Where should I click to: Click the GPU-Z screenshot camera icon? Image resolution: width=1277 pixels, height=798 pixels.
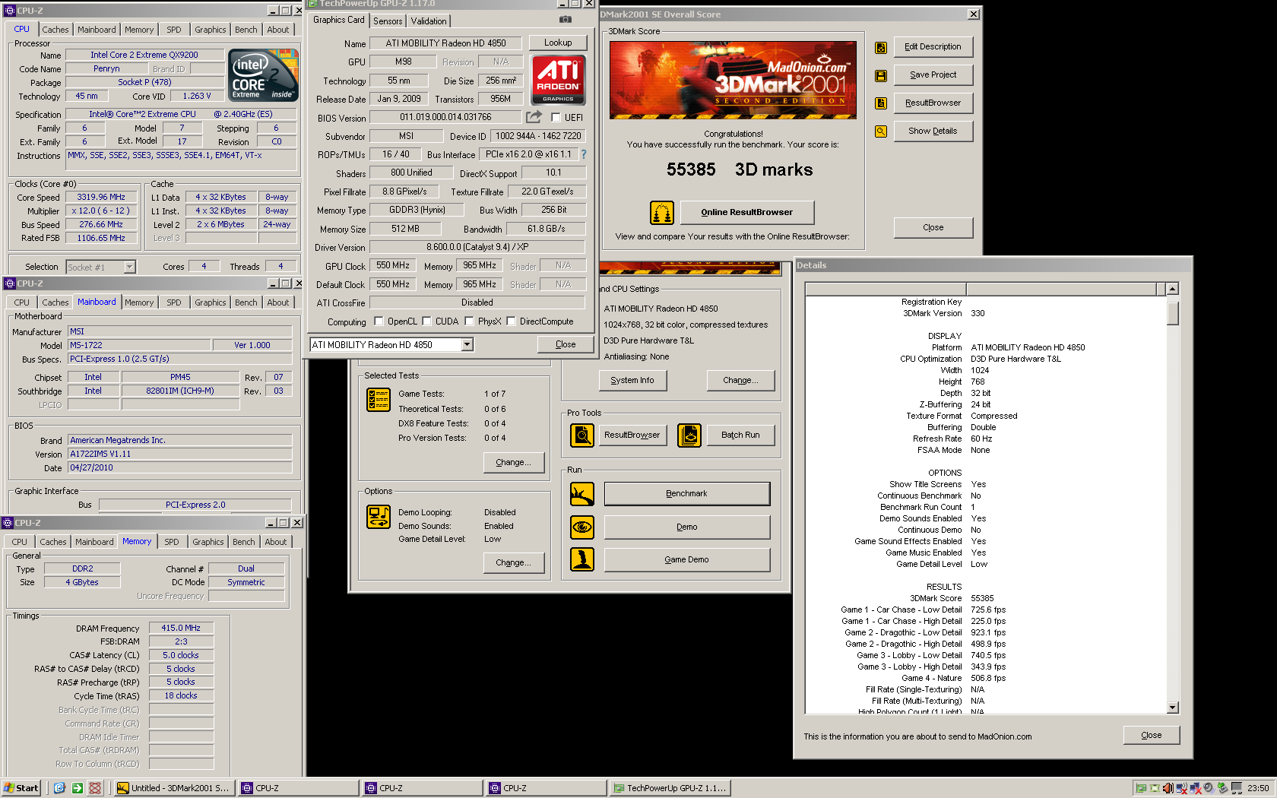click(x=565, y=20)
